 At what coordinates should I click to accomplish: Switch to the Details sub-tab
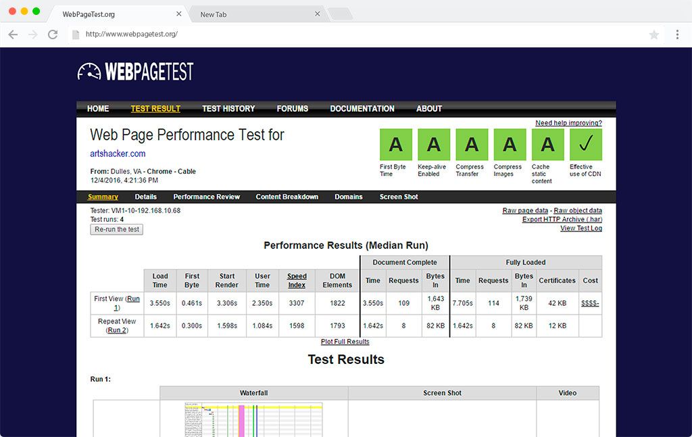click(146, 197)
